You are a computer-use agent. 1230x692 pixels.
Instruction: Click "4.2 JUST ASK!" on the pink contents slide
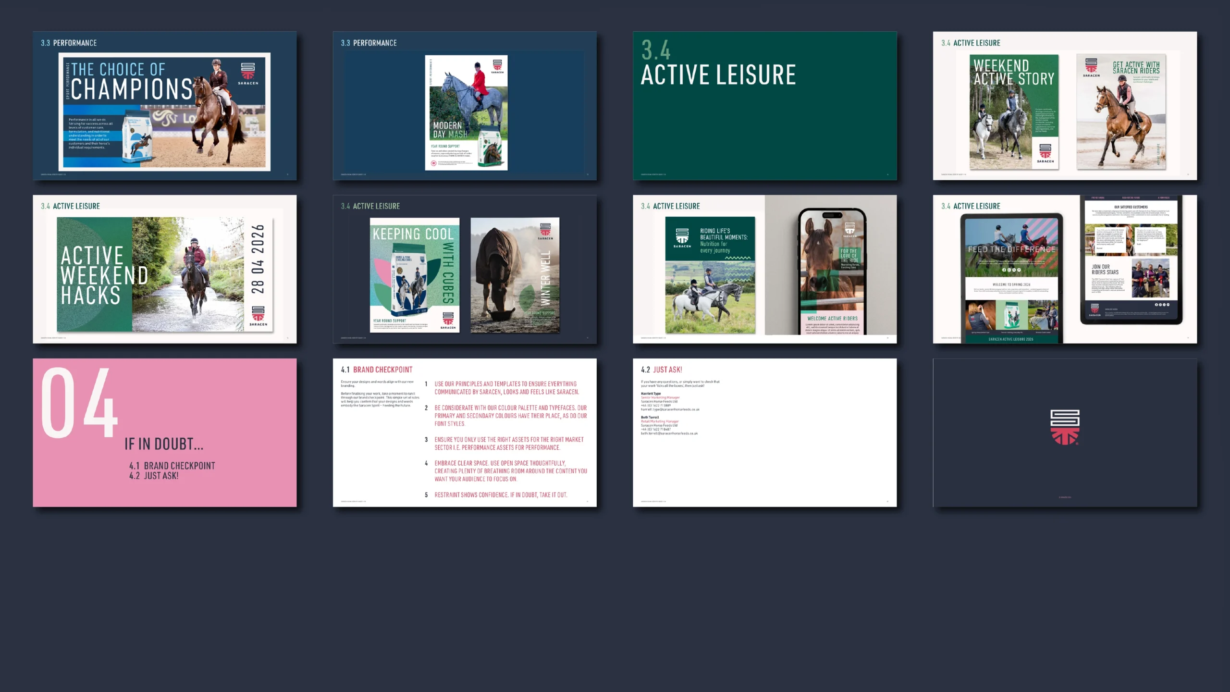click(x=154, y=476)
